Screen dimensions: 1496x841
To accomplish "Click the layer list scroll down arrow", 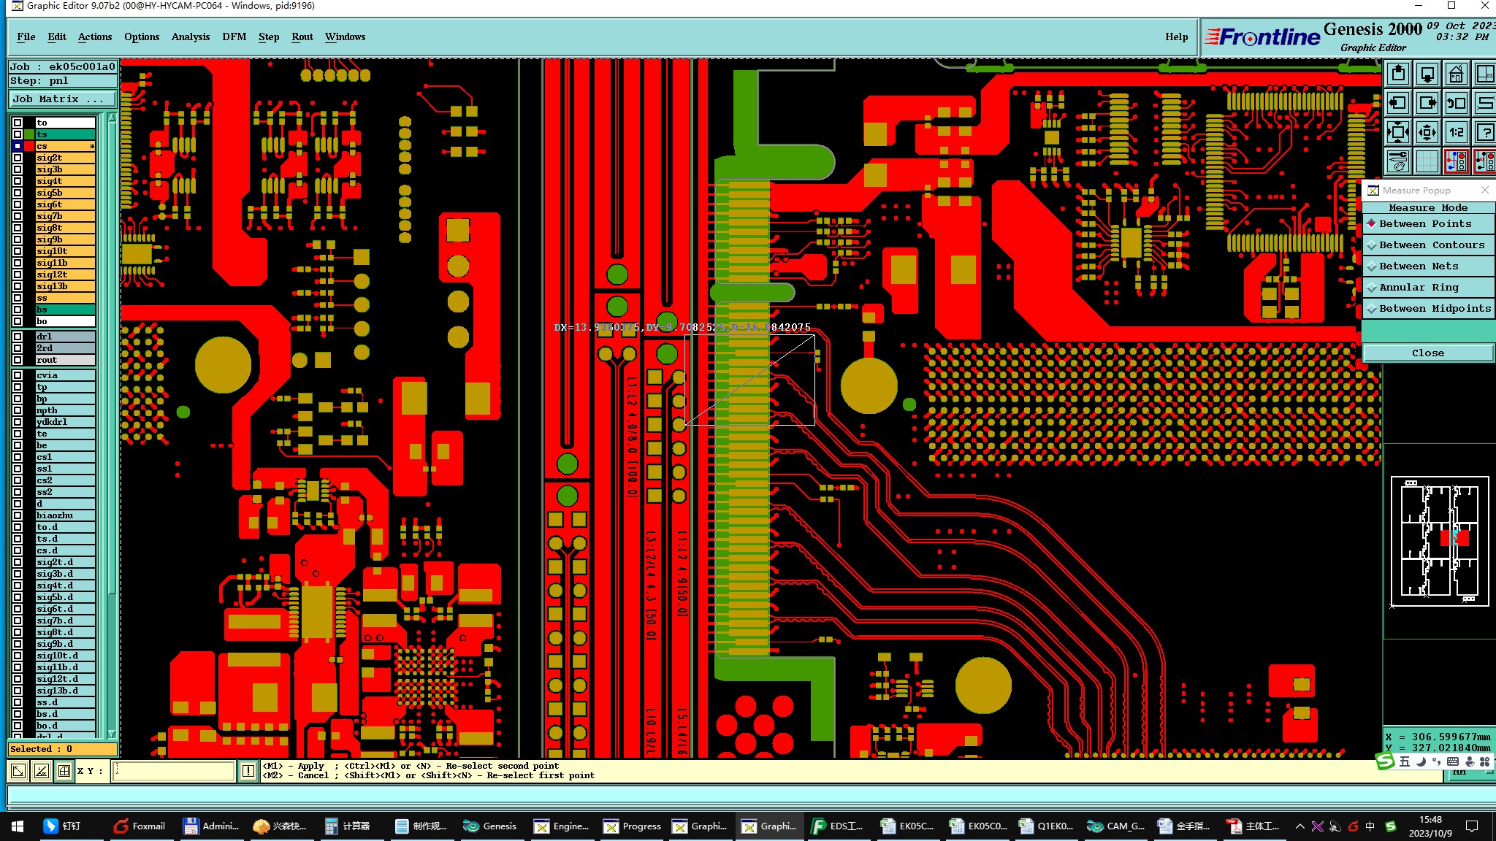I will (112, 733).
